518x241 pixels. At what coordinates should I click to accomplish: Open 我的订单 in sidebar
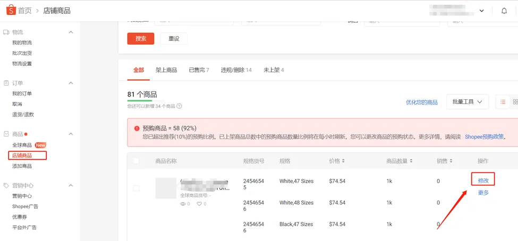(22, 93)
